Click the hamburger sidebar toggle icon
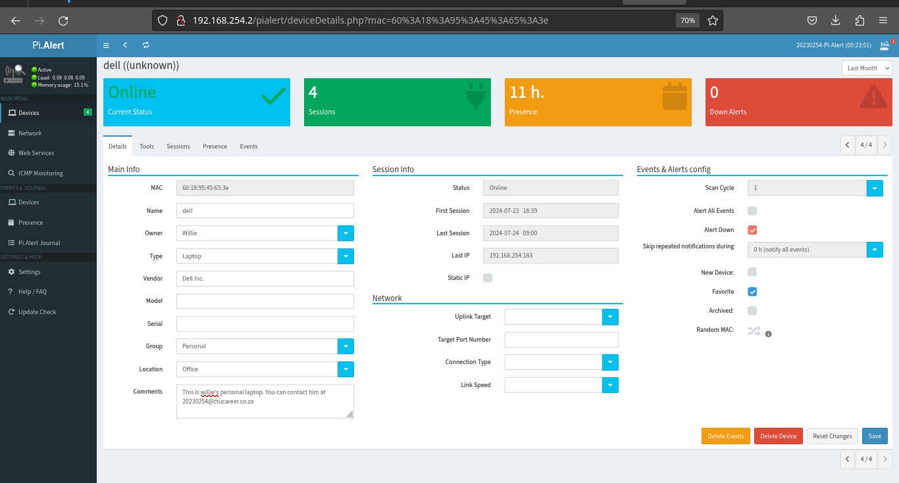This screenshot has width=899, height=483. coord(106,45)
